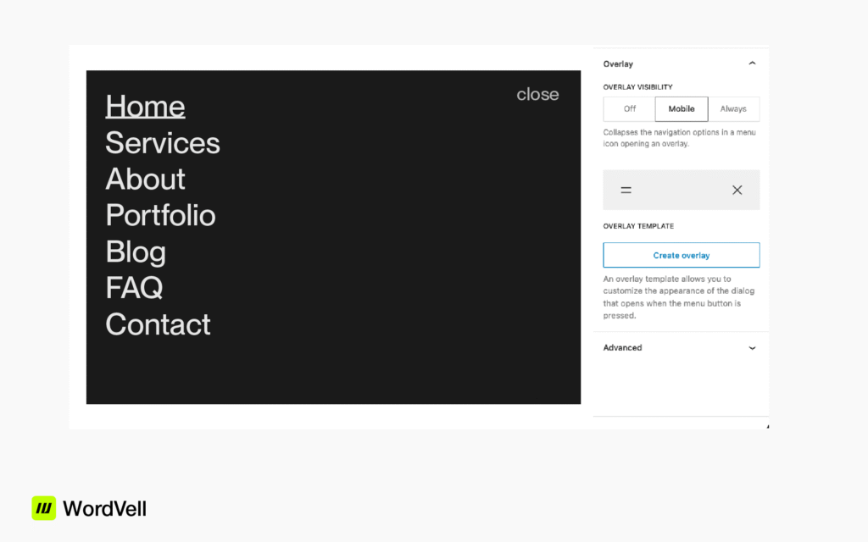Viewport: 868px width, 542px height.
Task: Click the chevron on the Overlay panel header
Action: pos(752,63)
